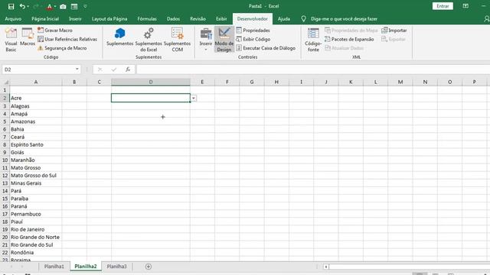The width and height of the screenshot is (490, 275).
Task: Open the Layout da Página tab
Action: click(109, 18)
